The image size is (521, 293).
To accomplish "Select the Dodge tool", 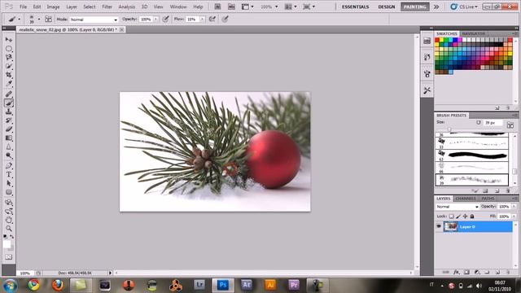I will click(9, 155).
